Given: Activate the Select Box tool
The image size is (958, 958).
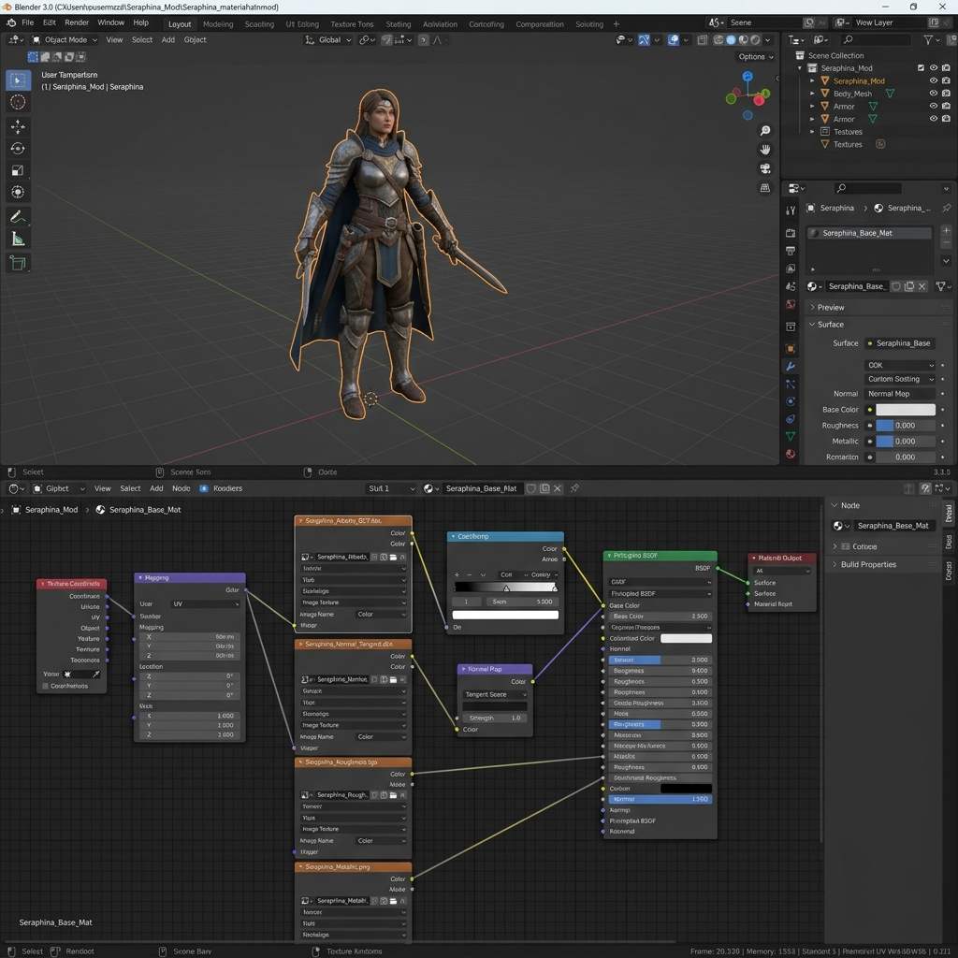Looking at the screenshot, I should coord(18,80).
